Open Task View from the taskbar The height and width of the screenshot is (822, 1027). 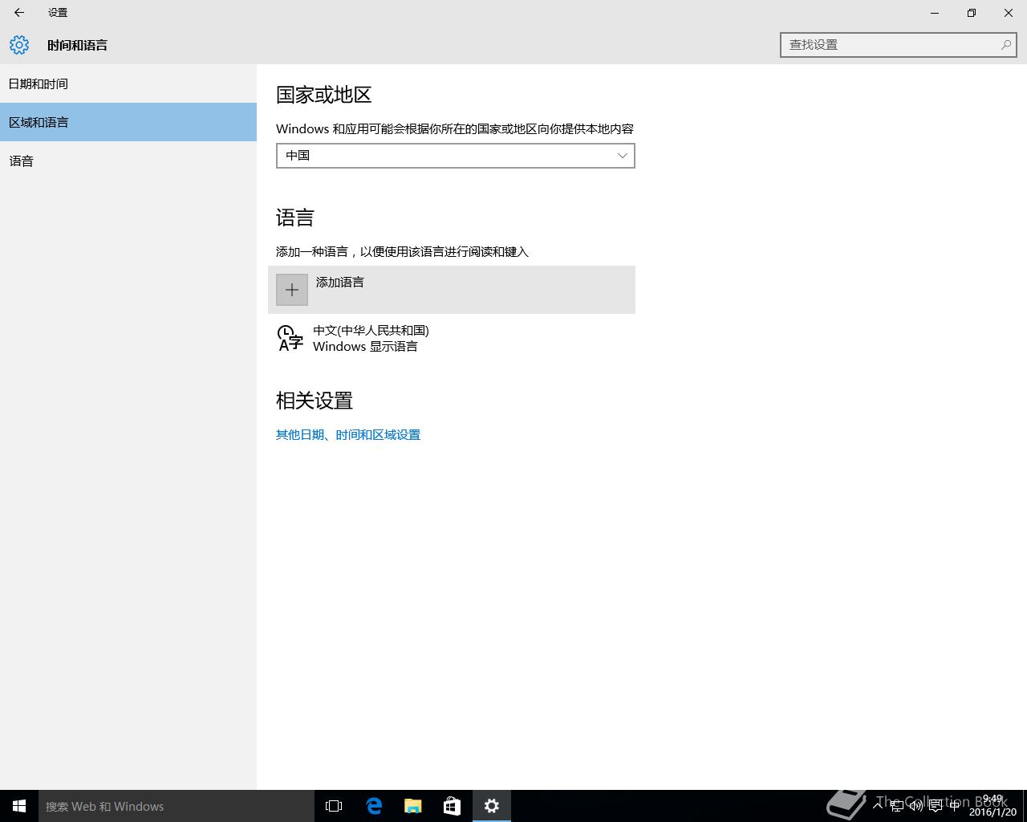(x=334, y=806)
